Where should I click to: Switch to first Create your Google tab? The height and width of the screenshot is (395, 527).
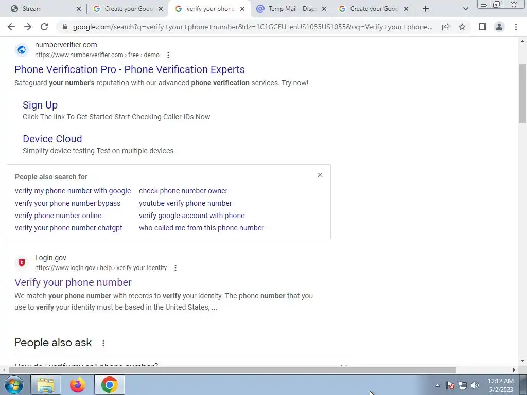point(128,9)
